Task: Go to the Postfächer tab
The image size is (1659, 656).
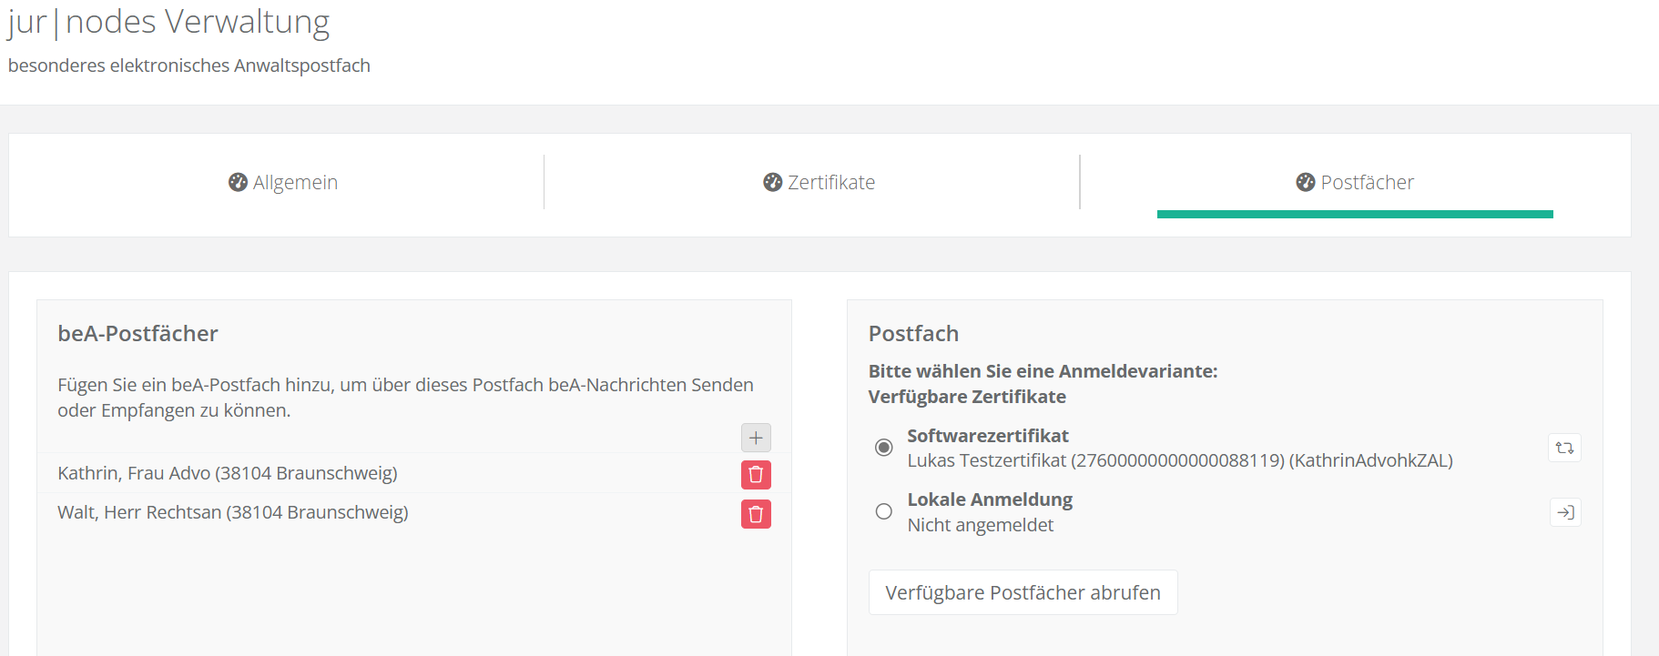Action: click(1366, 183)
